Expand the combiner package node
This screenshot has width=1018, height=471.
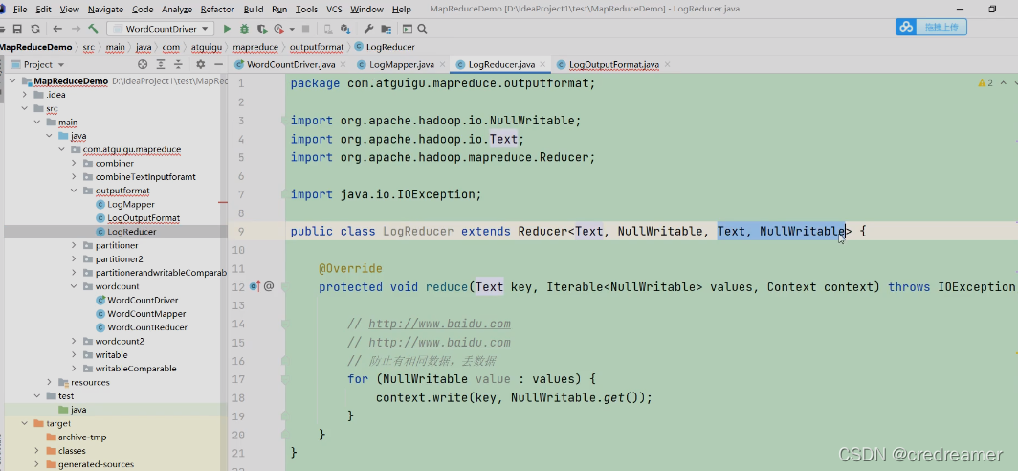(74, 163)
